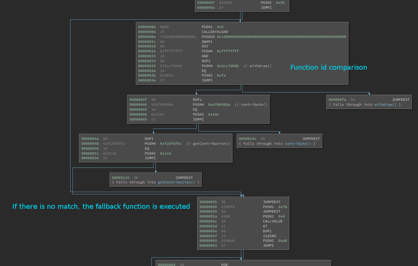This screenshot has width=418, height=266.
Task: Select the long PUSH29 constant value
Action: tap(281, 37)
